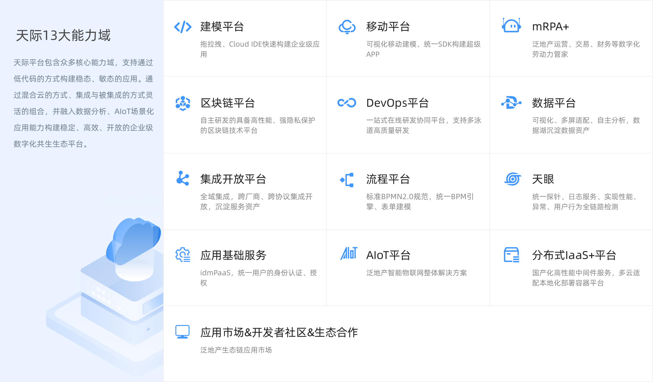The height and width of the screenshot is (382, 653).
Task: Open the 建模平台 title link
Action: coord(222,27)
